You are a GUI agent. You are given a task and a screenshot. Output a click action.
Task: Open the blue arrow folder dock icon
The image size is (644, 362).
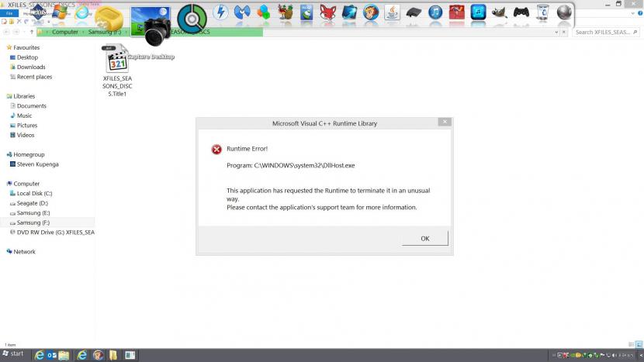pyautogui.click(x=349, y=12)
